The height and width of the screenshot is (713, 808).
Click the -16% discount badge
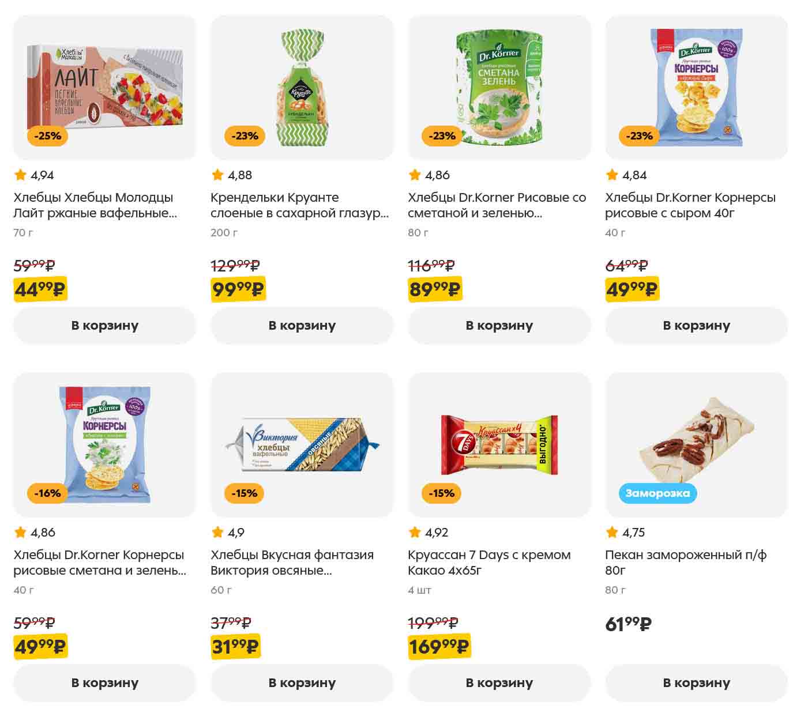47,493
